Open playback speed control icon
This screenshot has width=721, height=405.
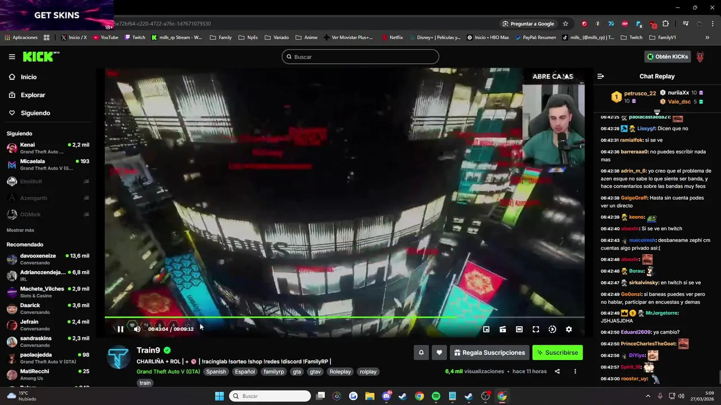552,329
